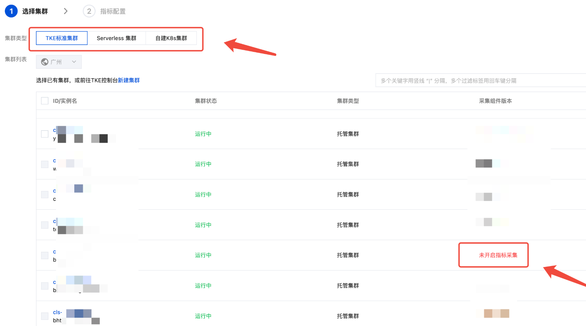Select all clusters with the header checkbox
Viewport: 586px width, 326px height.
click(45, 101)
